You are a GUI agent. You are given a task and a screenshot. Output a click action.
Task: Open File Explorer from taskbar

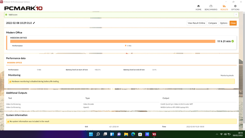coord(126,134)
